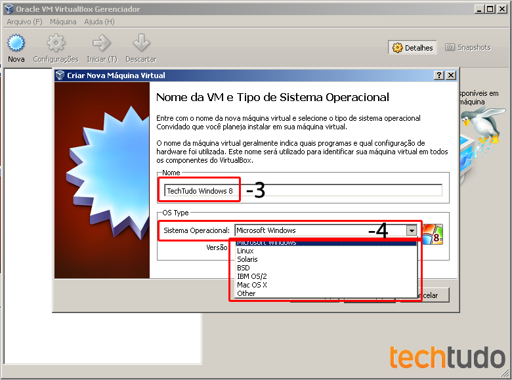The height and width of the screenshot is (380, 512).
Task: Open the Ajuda menu
Action: coord(99,22)
